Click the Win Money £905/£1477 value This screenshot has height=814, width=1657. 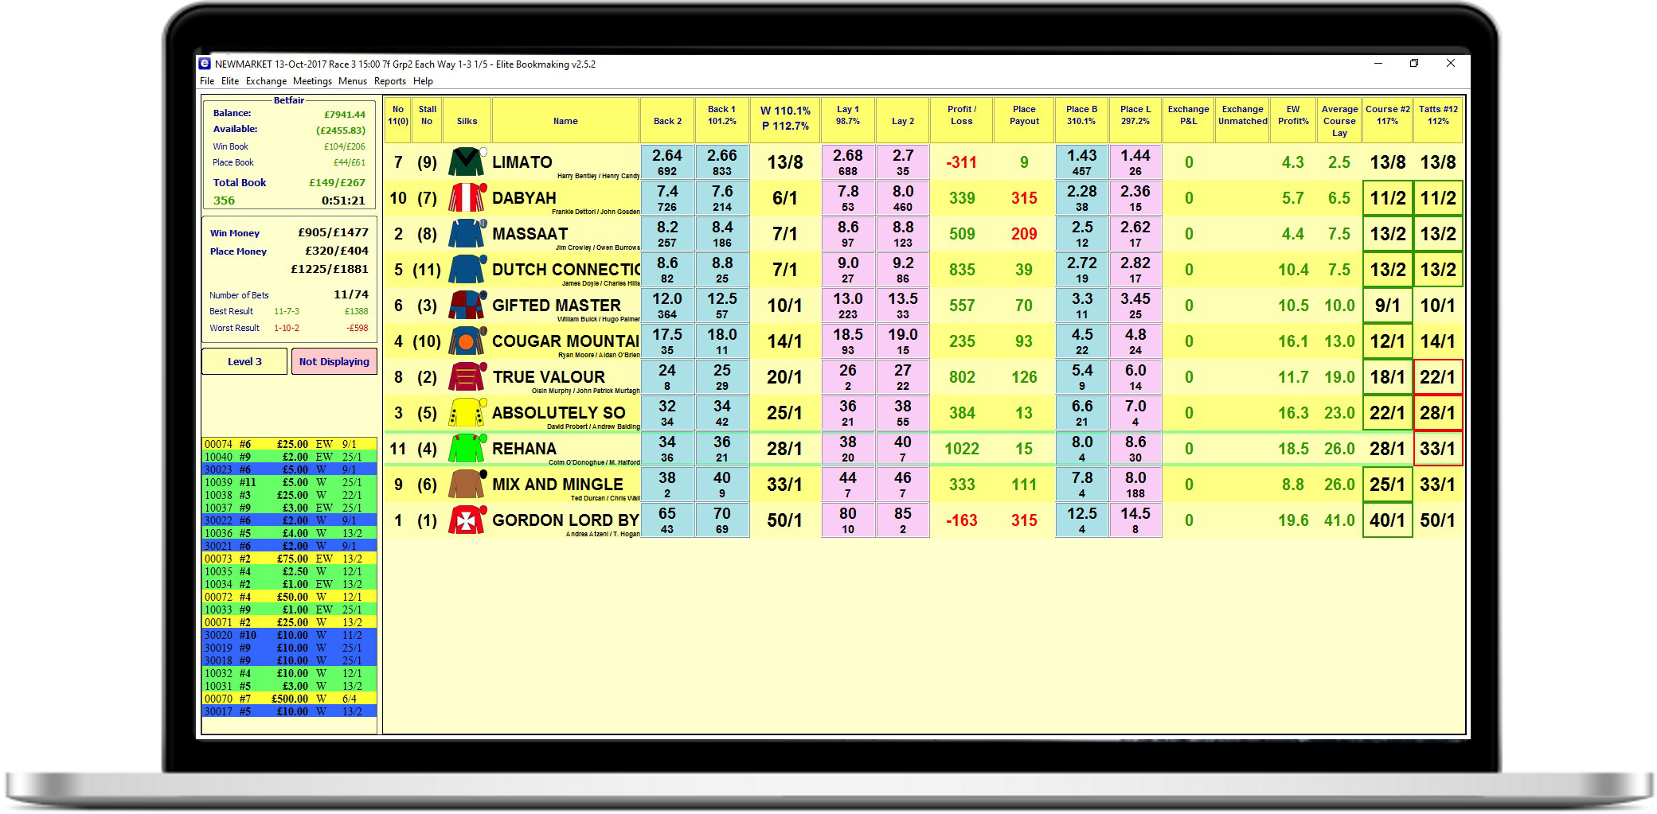(x=333, y=232)
